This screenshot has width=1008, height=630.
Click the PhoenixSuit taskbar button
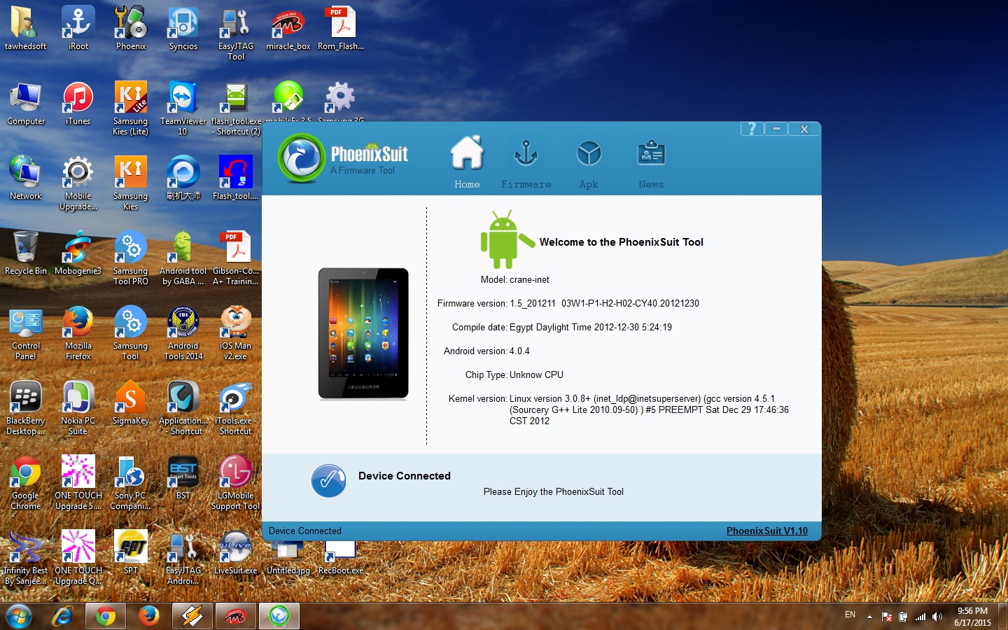click(x=279, y=616)
